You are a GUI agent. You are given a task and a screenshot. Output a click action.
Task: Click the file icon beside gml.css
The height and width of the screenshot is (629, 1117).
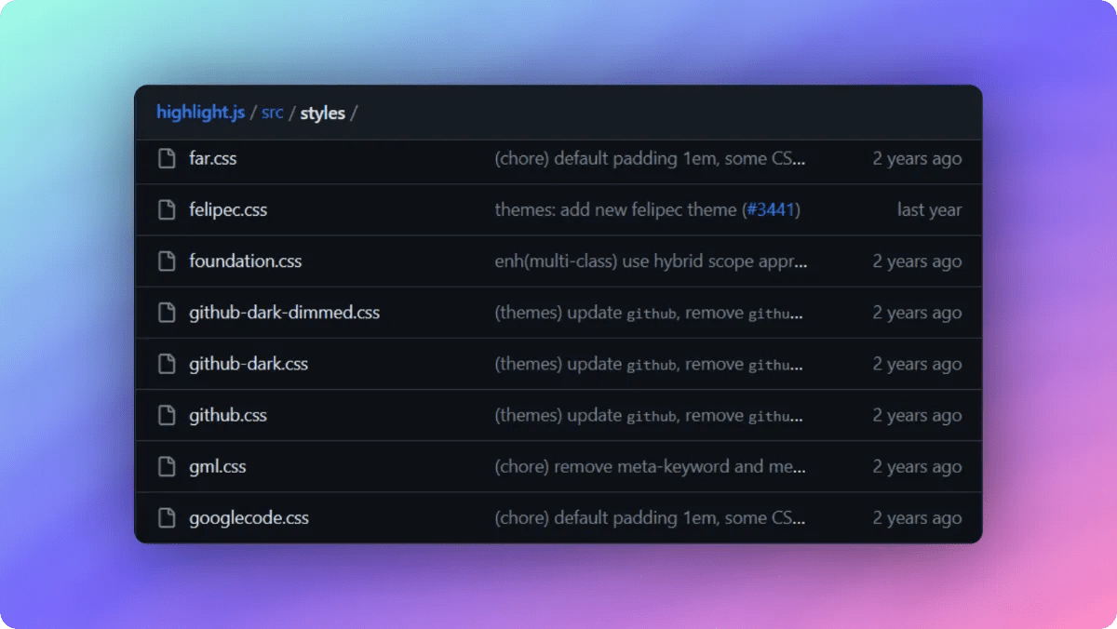(x=168, y=466)
